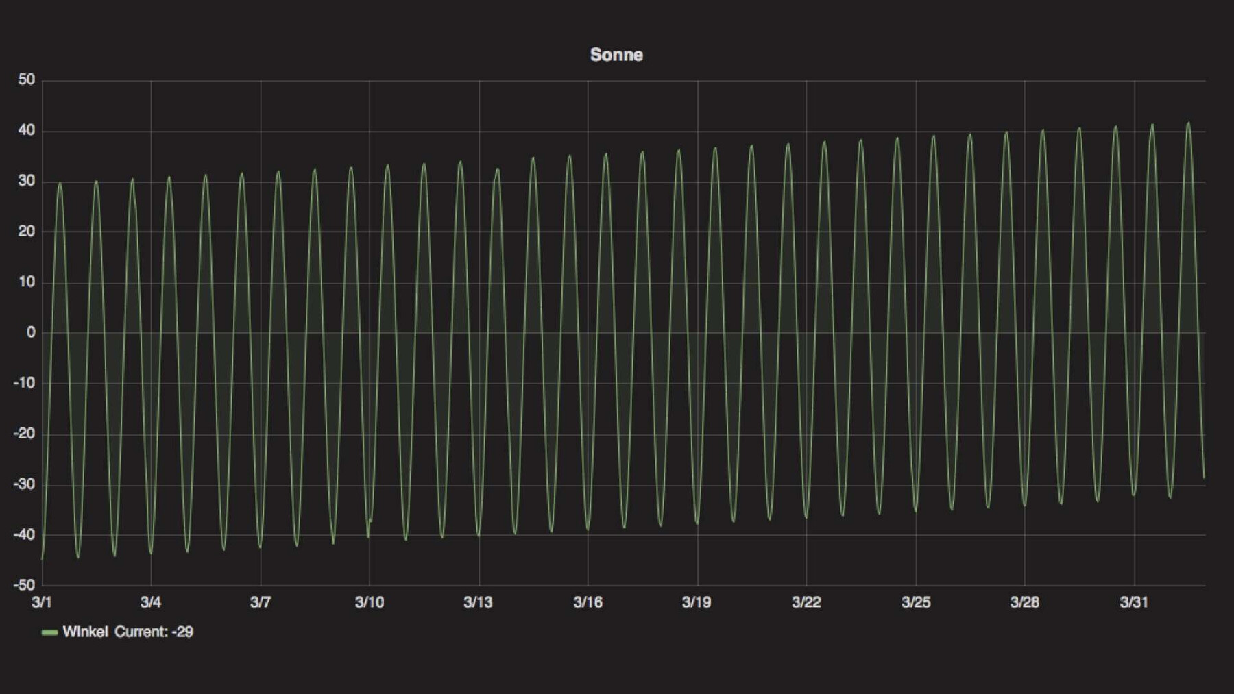
Task: Open the Sonne panel title menu
Action: (616, 55)
